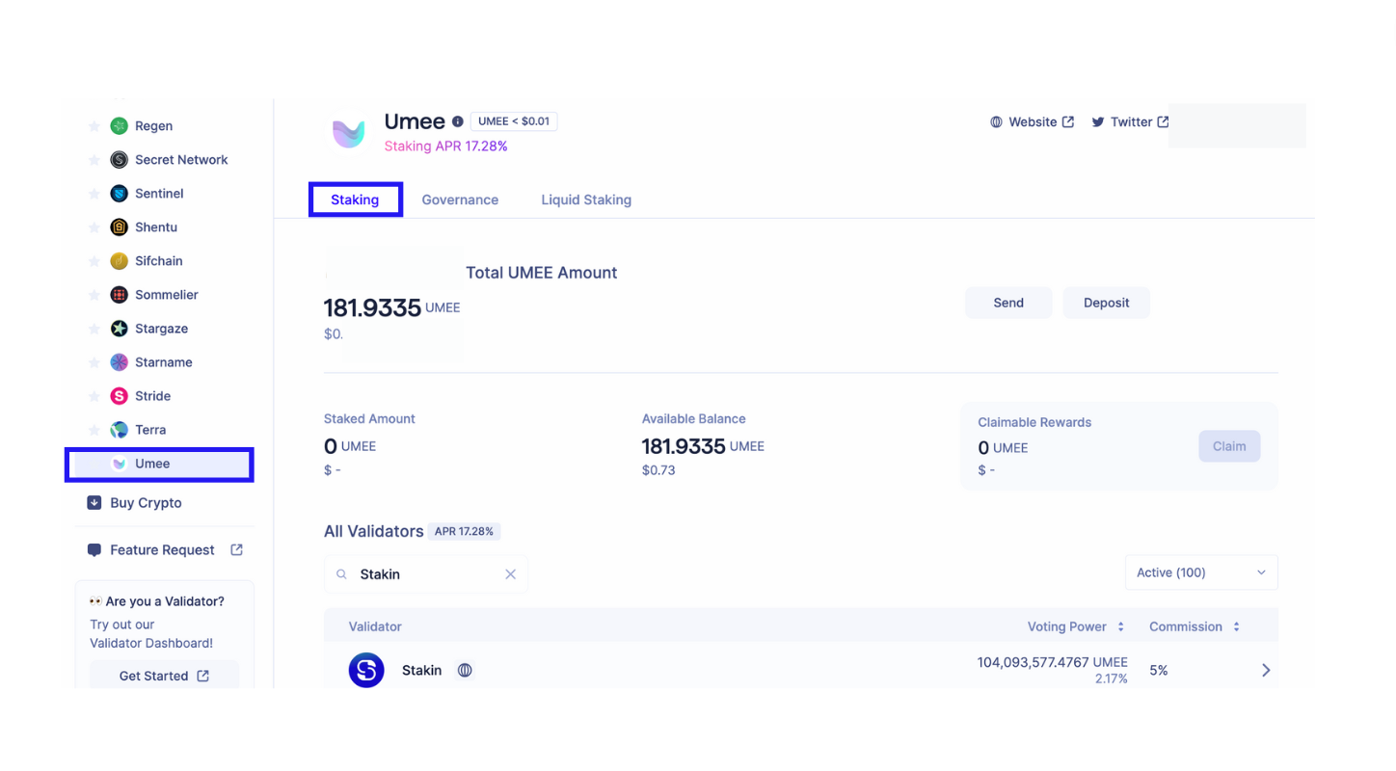Star the Secret Network chain
The height and width of the screenshot is (771, 1396).
94,160
